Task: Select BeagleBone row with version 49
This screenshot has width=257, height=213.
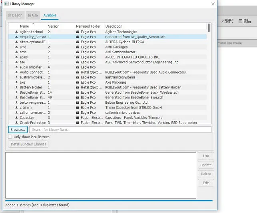Action: pyautogui.click(x=108, y=97)
